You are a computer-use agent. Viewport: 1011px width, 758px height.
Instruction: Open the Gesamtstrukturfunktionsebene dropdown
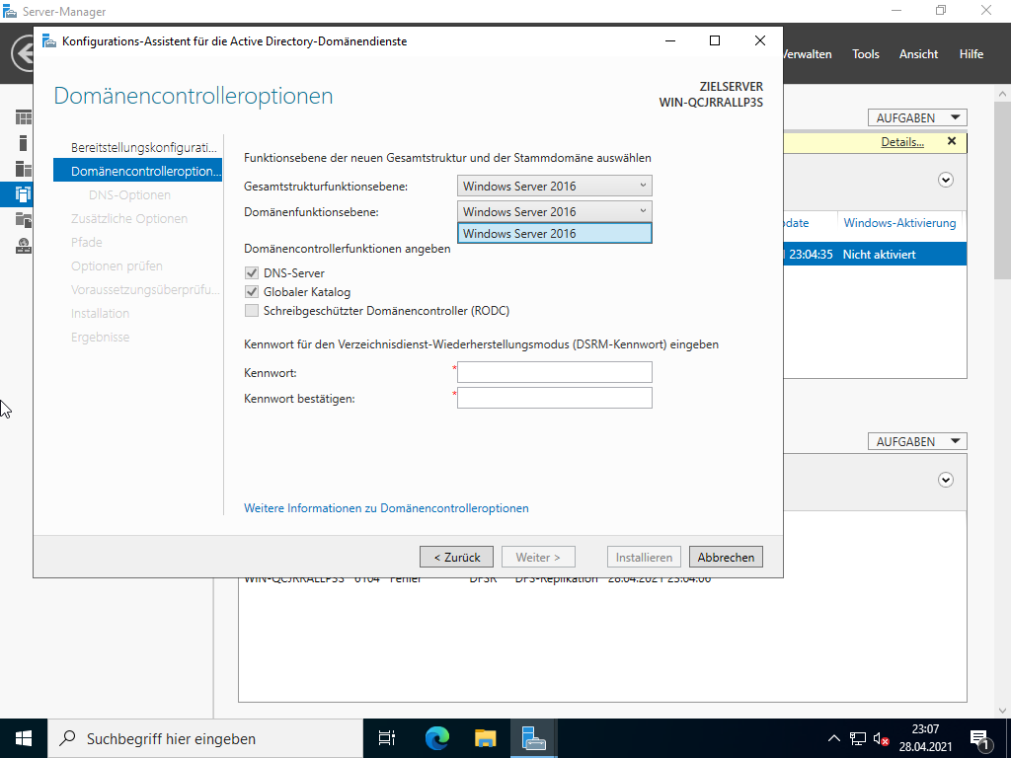click(555, 186)
